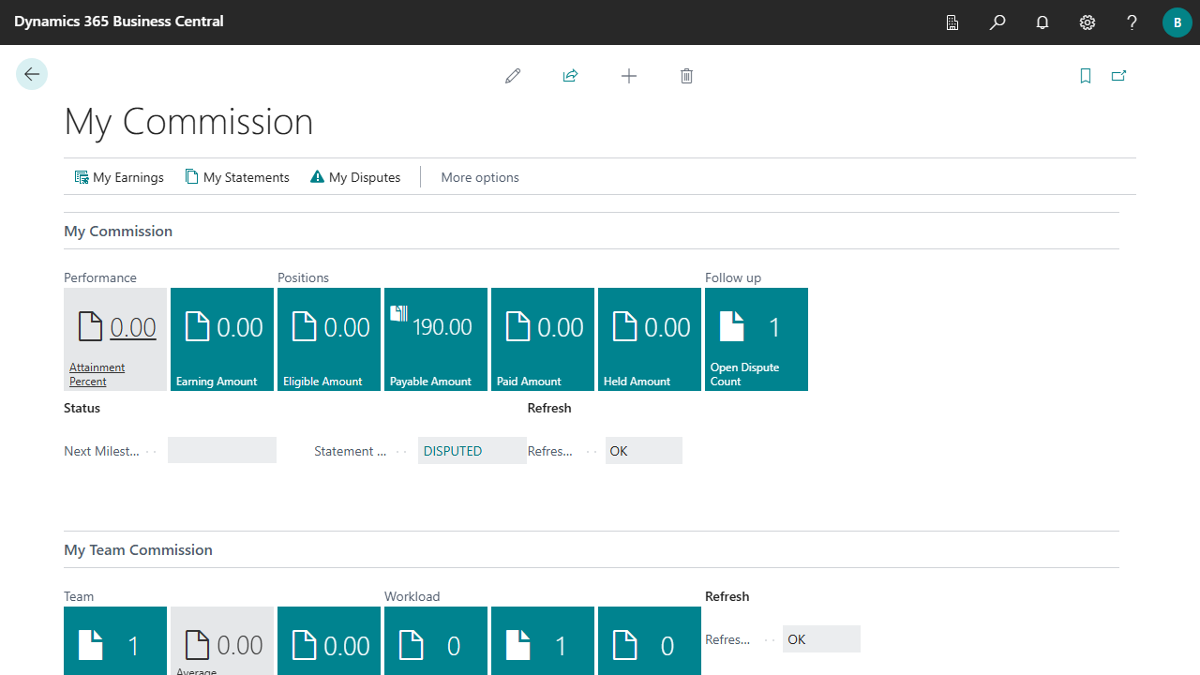
Task: Open the user account avatar B
Action: pyautogui.click(x=1177, y=22)
